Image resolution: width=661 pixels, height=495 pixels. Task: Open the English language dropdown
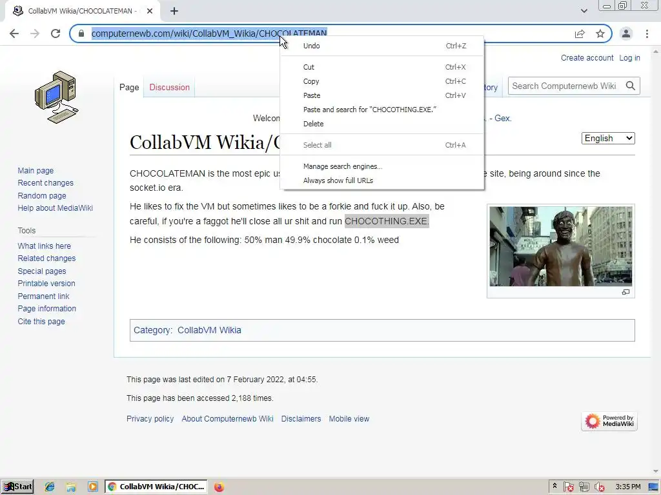pyautogui.click(x=608, y=138)
